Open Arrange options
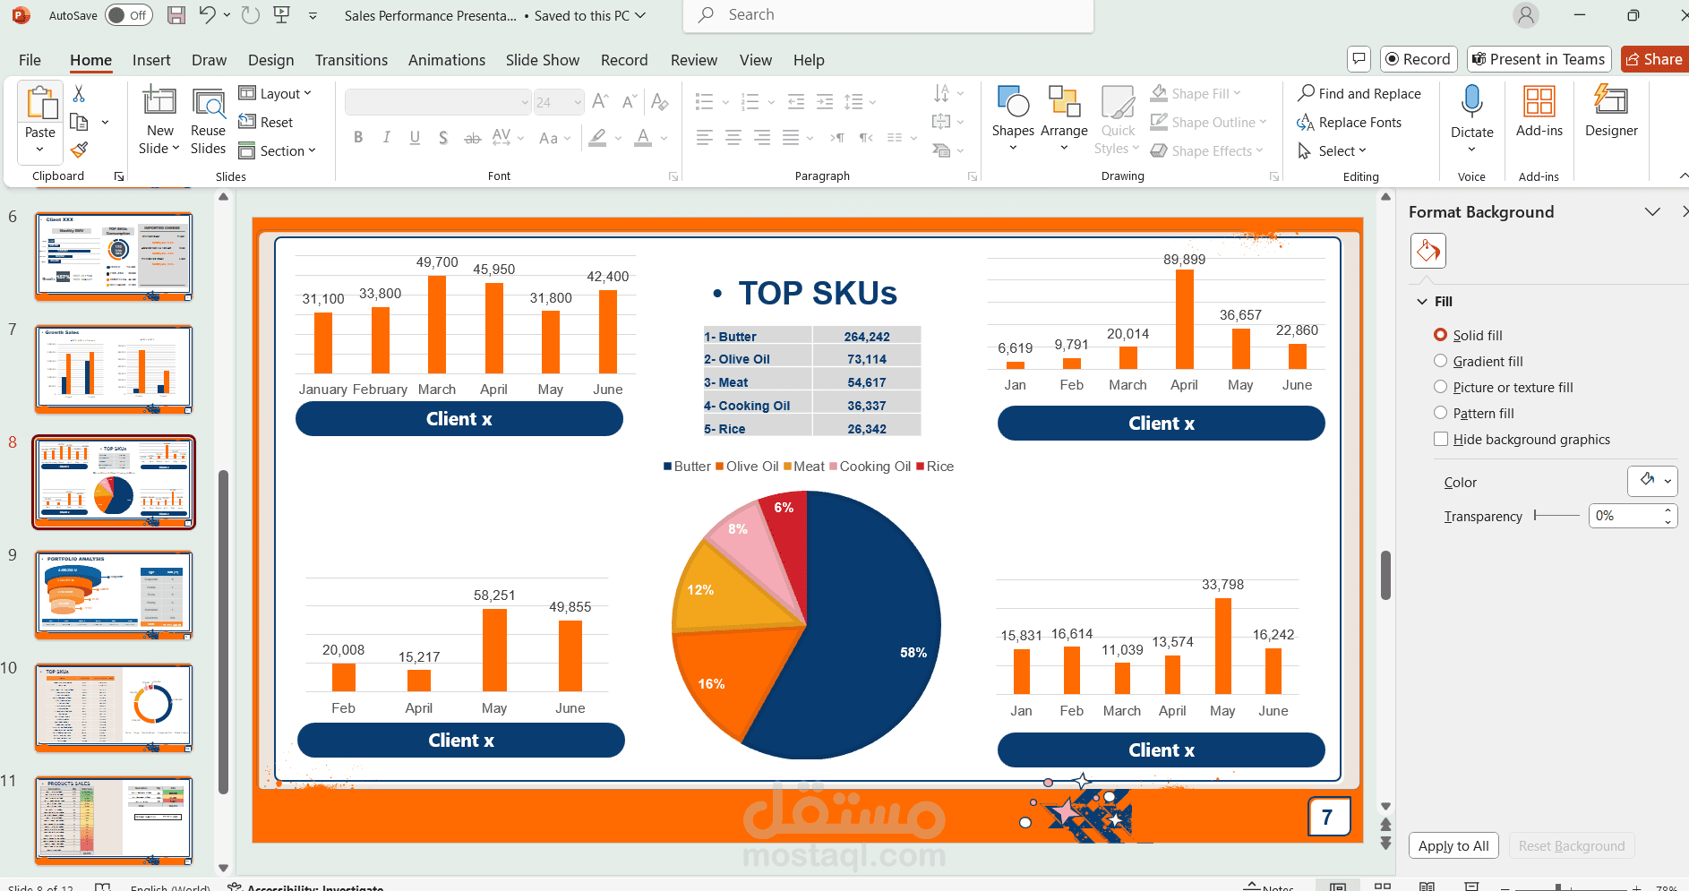Viewport: 1689px width, 891px height. (1064, 120)
